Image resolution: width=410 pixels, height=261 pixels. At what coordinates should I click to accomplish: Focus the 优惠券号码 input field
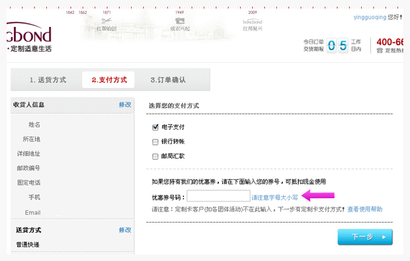coord(219,196)
